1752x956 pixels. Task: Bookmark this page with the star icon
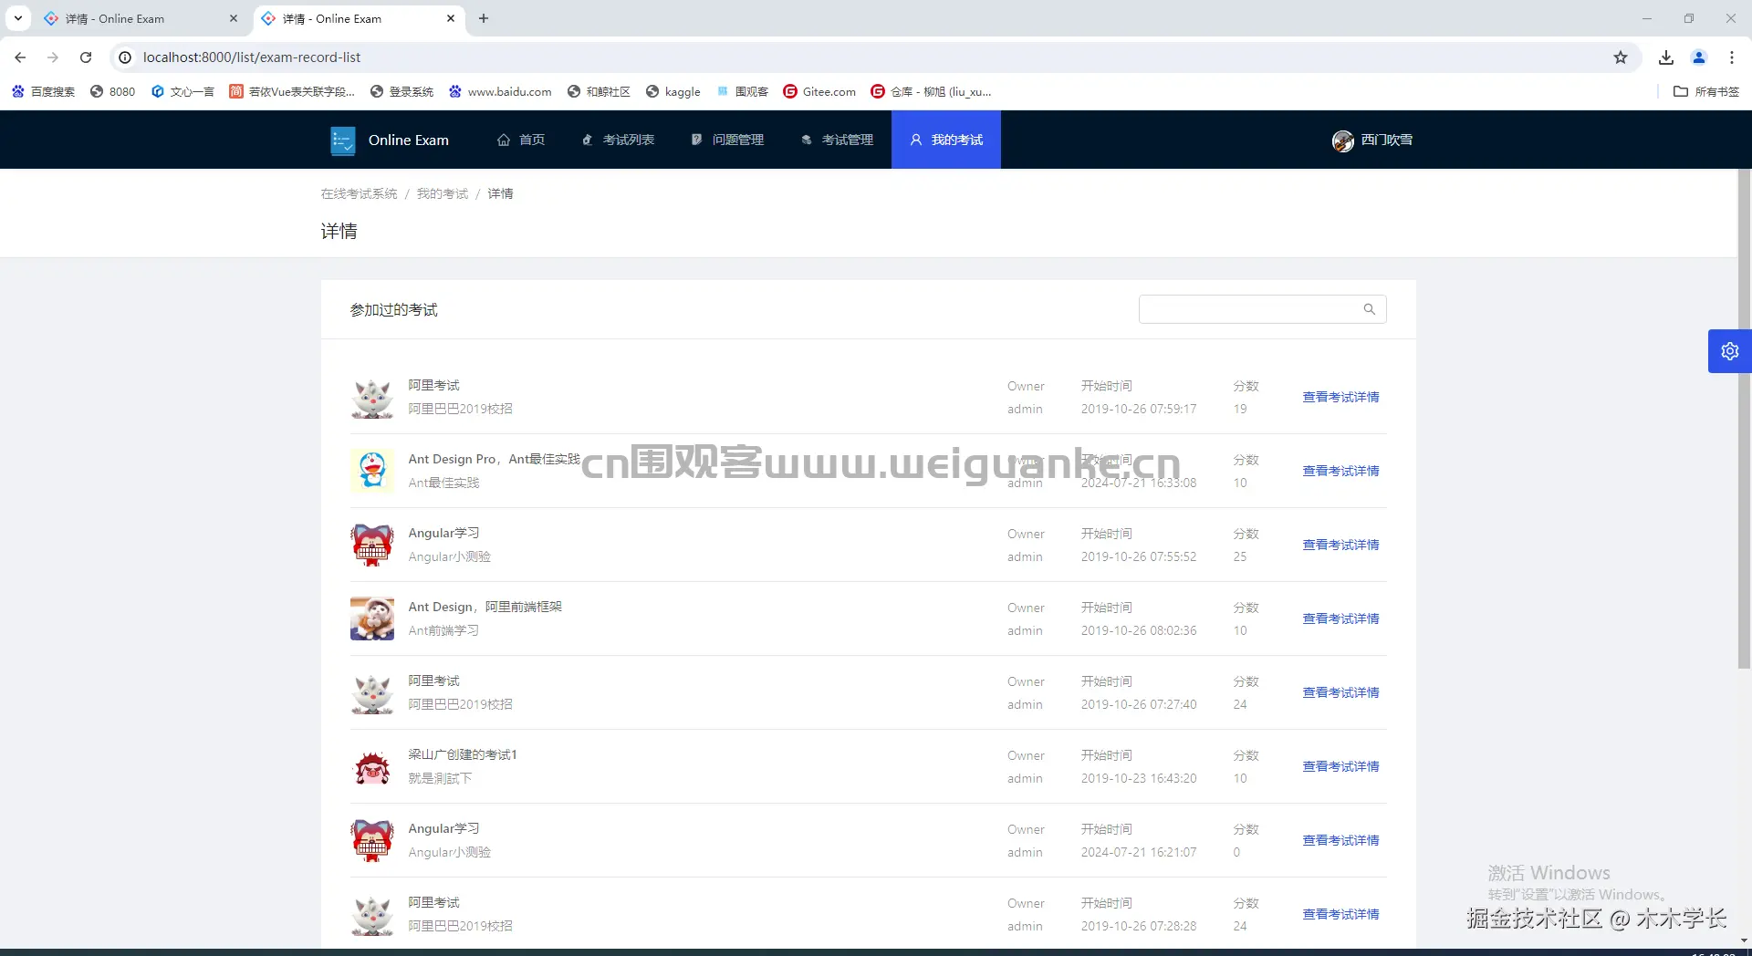[x=1621, y=57]
